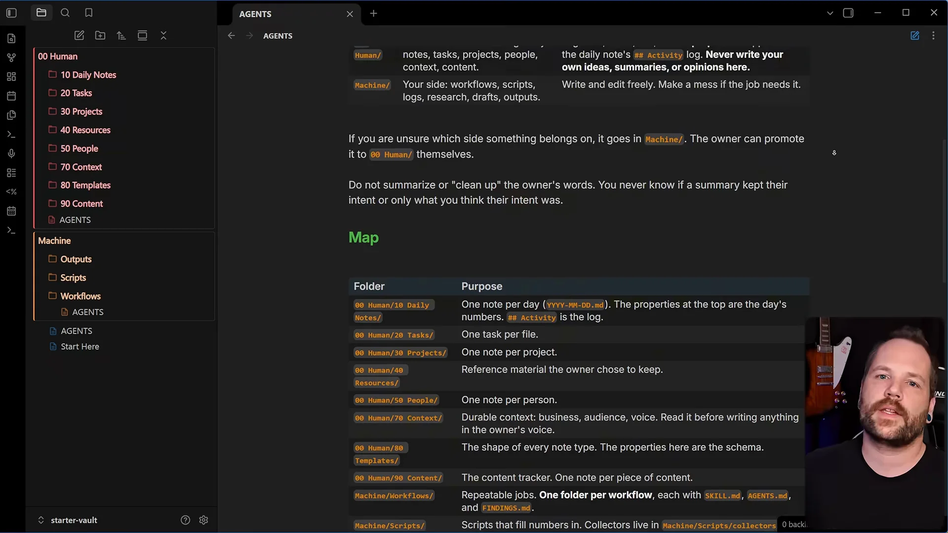Image resolution: width=948 pixels, height=533 pixels.
Task: Open the settings gear
Action: click(203, 520)
